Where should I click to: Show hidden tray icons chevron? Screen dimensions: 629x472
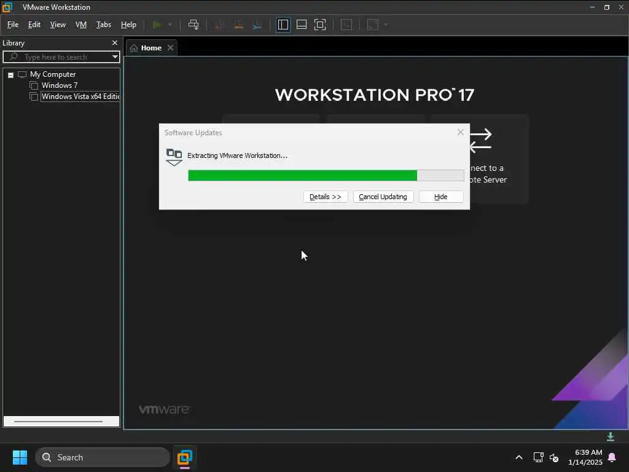point(518,457)
